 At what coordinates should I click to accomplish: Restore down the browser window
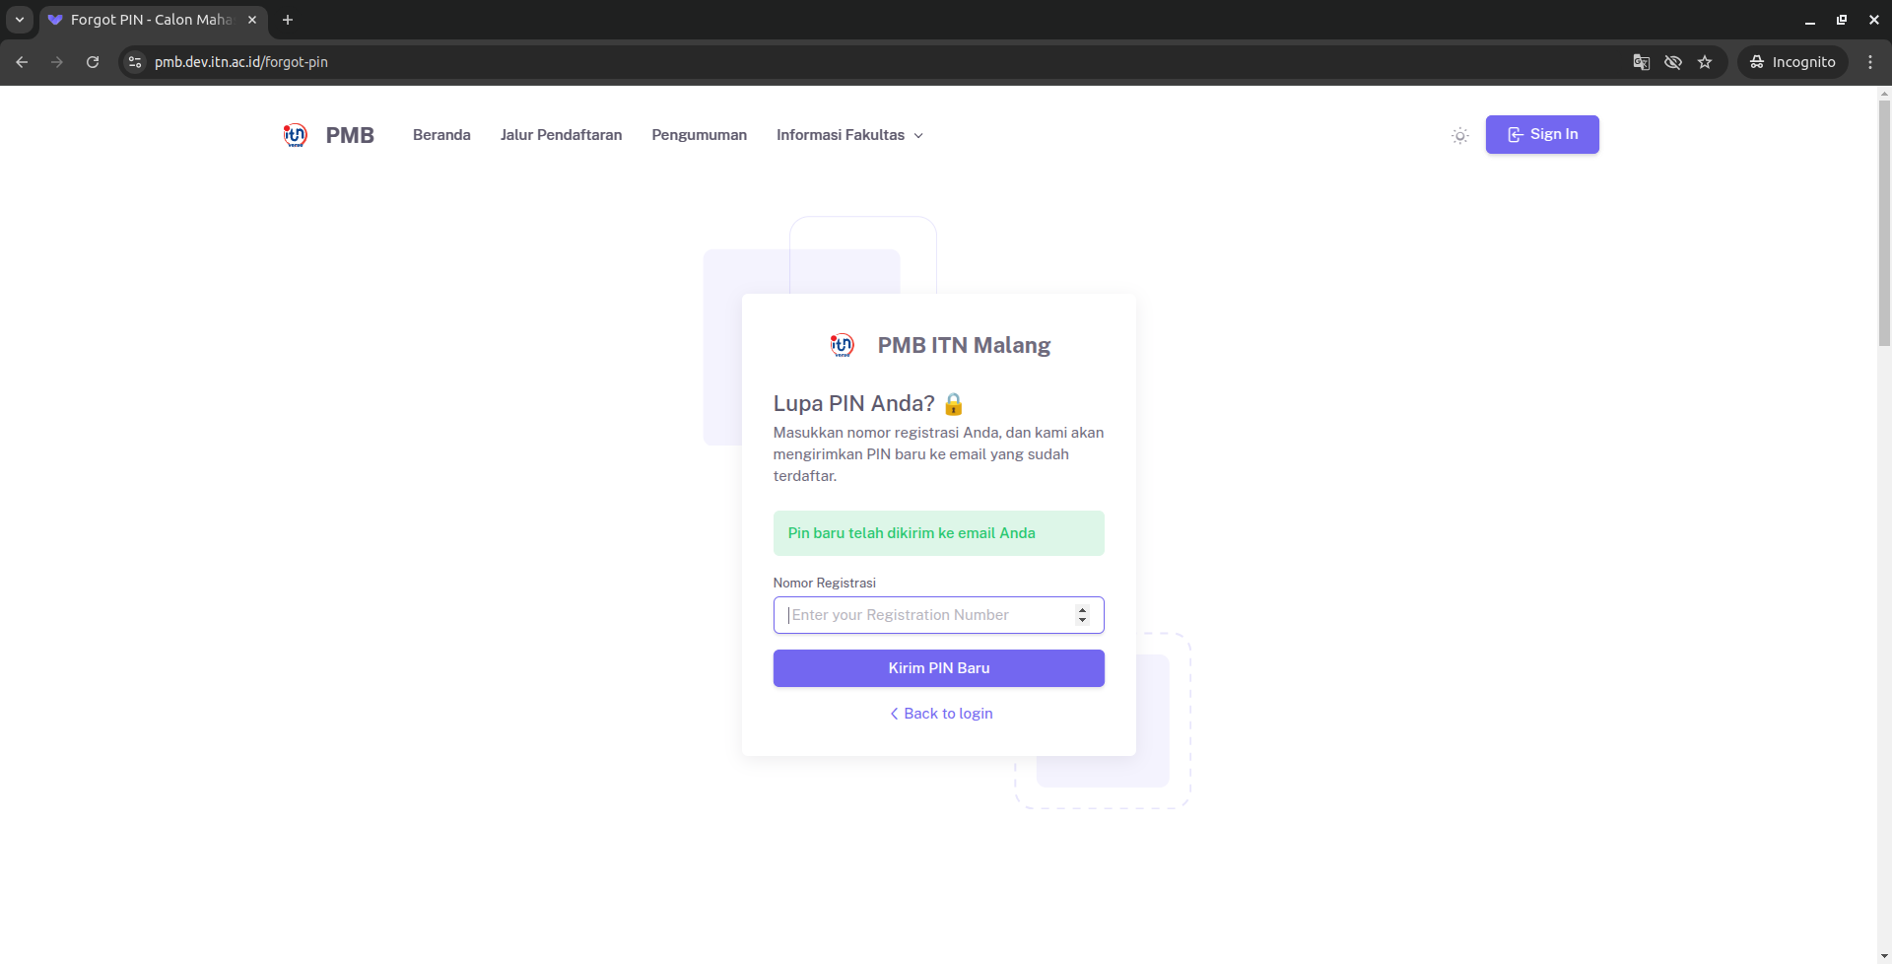[1842, 20]
